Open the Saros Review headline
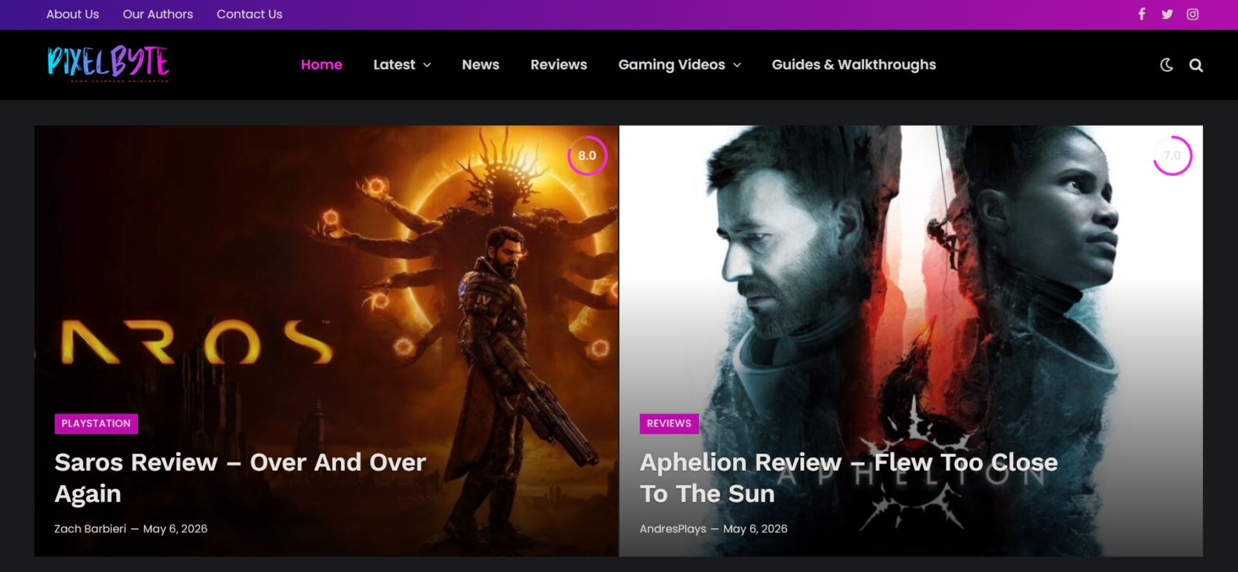The image size is (1238, 572). 240,478
